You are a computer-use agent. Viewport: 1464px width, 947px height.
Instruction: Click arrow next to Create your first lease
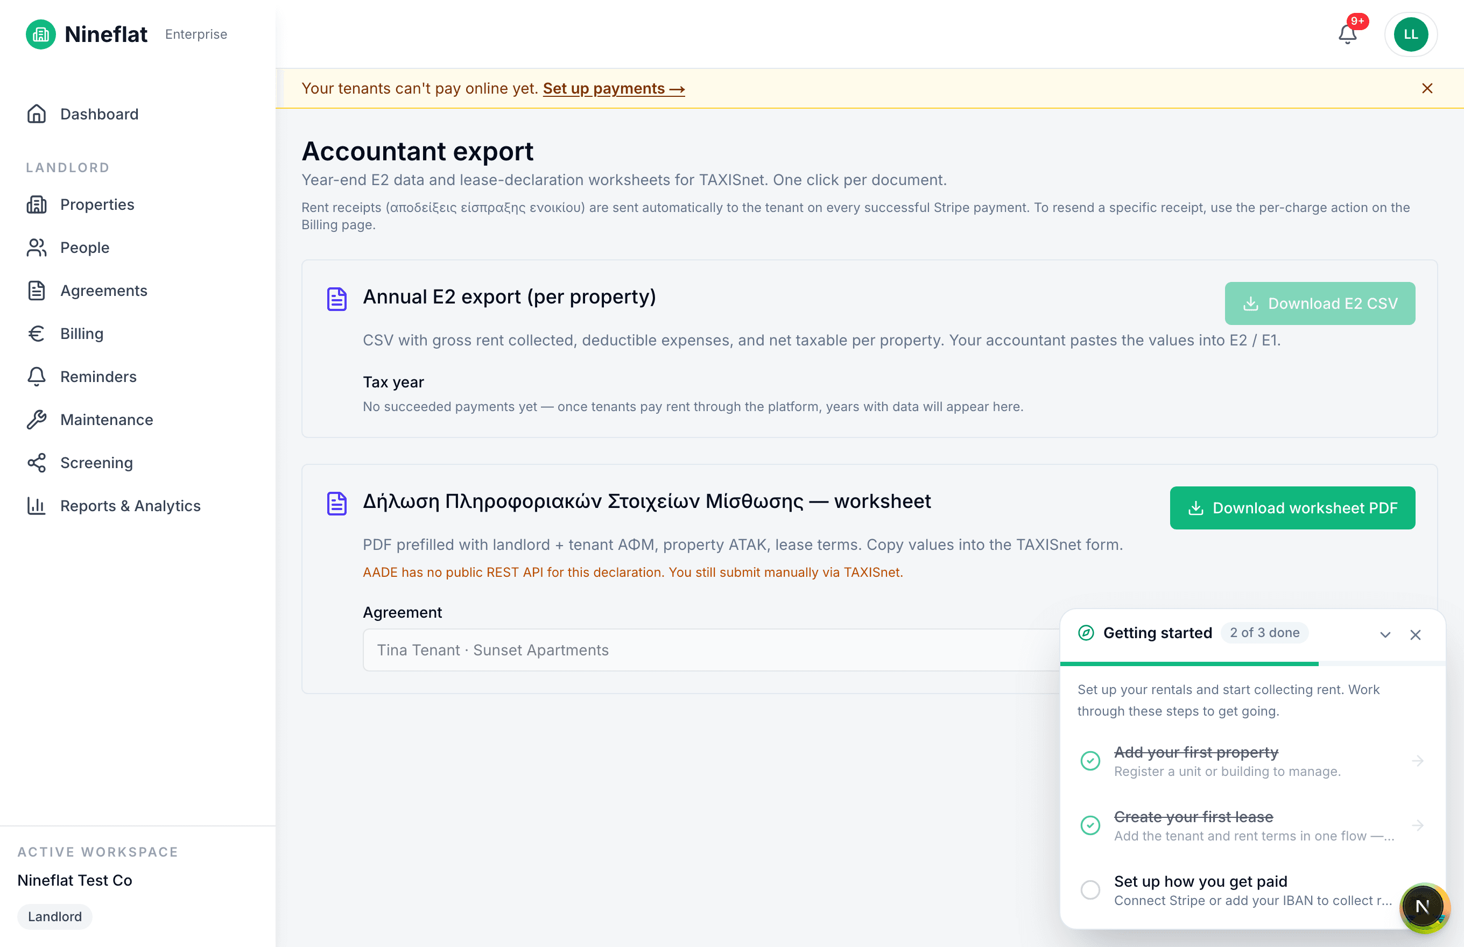pos(1418,826)
